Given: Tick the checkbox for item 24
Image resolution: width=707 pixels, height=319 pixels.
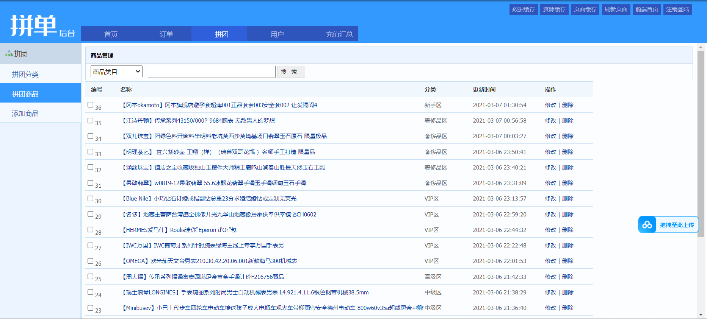Looking at the screenshot, I should coord(90,292).
